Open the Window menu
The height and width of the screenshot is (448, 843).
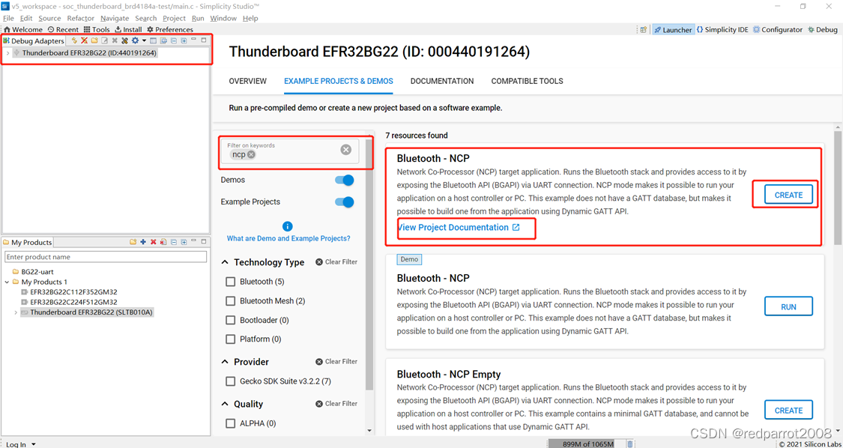(223, 18)
